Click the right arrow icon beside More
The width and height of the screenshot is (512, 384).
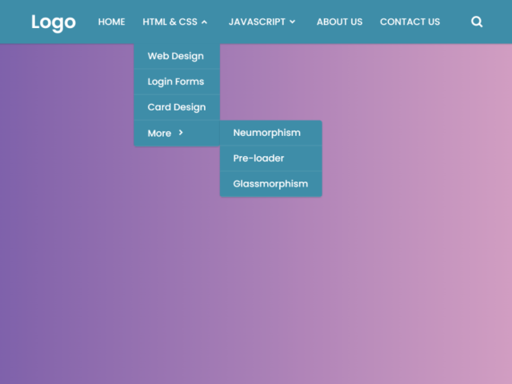coord(181,133)
